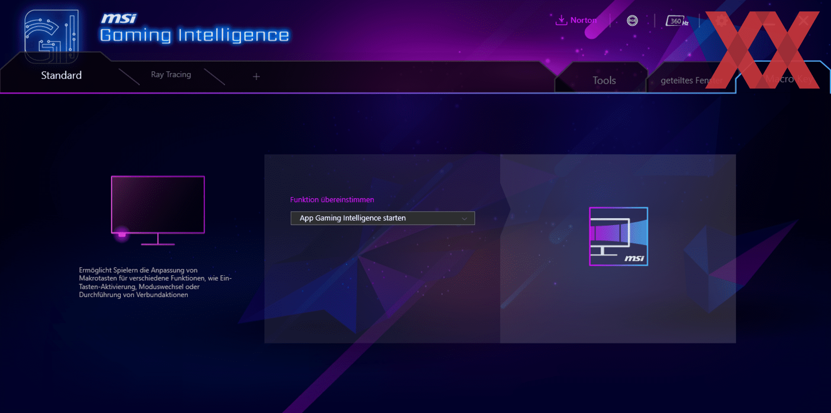Screen dimensions: 831x413
Task: Add a new profile with the plus button
Action: tap(256, 76)
